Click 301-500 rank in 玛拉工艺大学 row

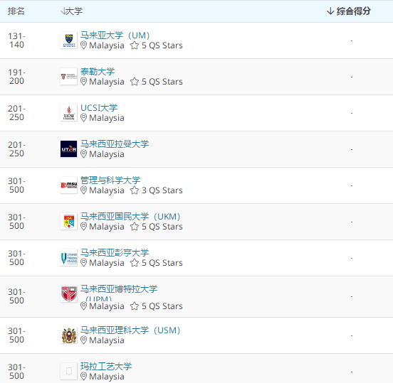[16, 372]
